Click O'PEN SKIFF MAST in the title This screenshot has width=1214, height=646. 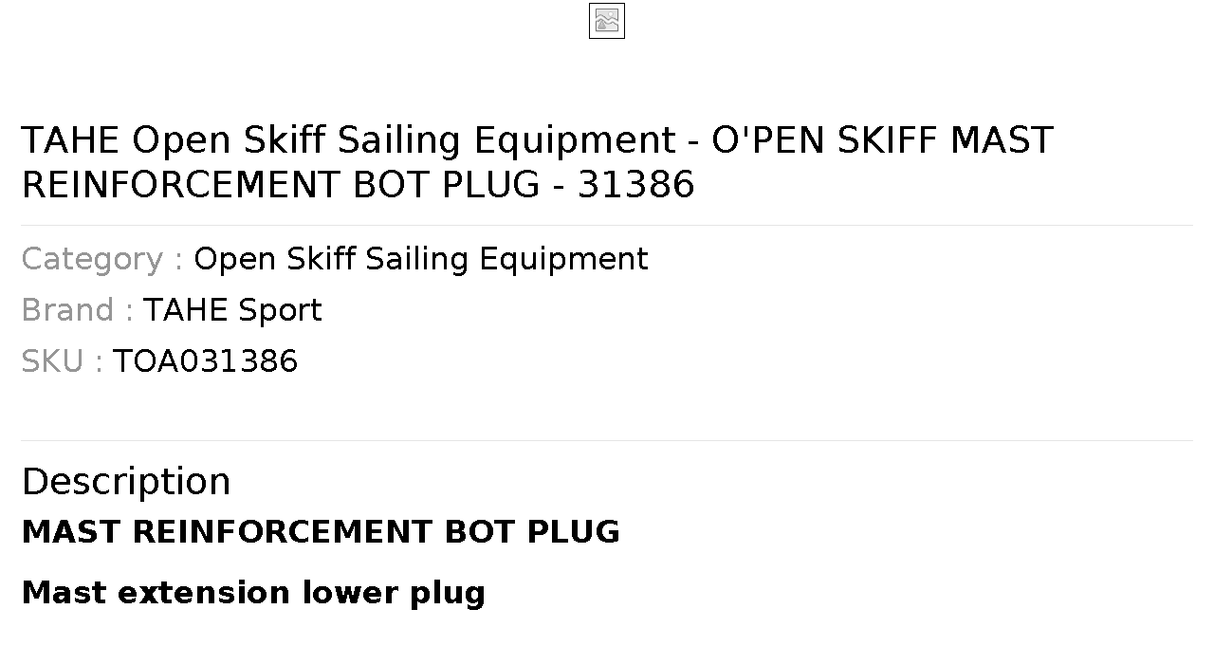[x=883, y=140]
